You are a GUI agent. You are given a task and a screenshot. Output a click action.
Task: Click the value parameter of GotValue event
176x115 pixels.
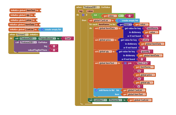click(x=90, y=11)
